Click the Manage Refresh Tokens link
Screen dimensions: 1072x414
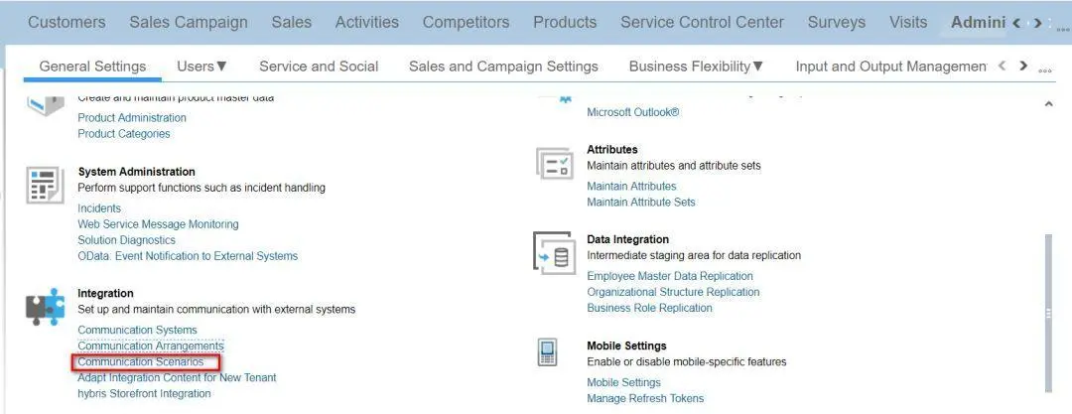[x=645, y=398]
